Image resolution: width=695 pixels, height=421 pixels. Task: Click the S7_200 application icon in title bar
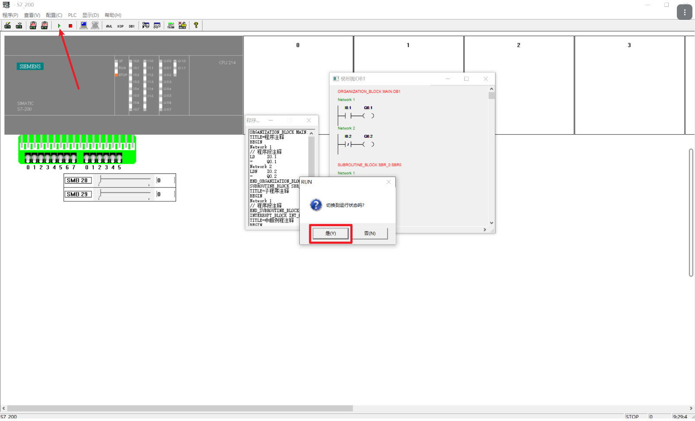coord(6,5)
